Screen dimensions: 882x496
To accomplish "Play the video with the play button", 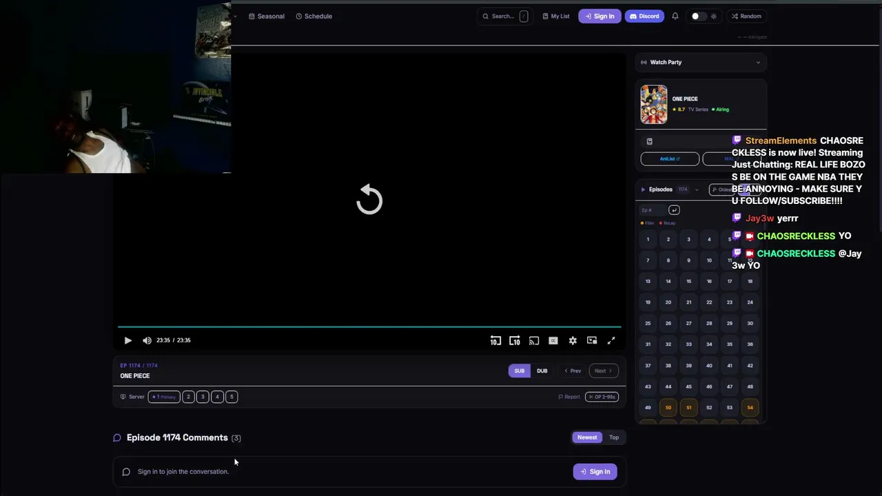I will 127,340.
